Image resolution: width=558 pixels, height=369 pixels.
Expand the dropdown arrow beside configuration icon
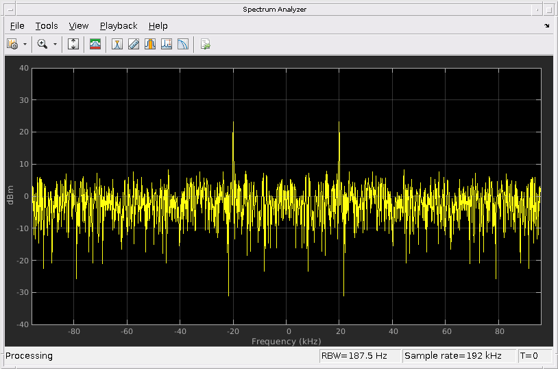pos(25,44)
